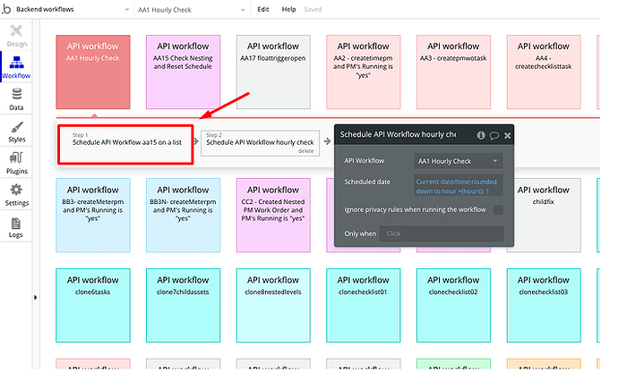
Task: Open the Help menu
Action: [288, 9]
